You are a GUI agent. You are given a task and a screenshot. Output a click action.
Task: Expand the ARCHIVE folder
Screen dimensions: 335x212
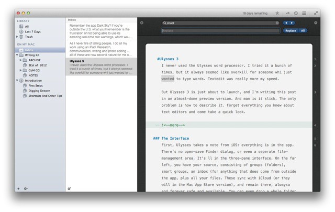coord(20,60)
